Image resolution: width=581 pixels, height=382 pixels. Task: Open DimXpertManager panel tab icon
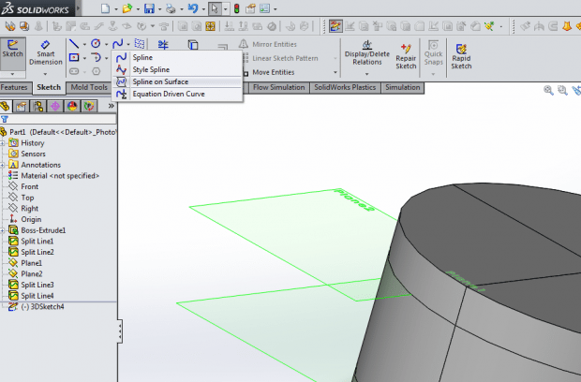coord(55,106)
